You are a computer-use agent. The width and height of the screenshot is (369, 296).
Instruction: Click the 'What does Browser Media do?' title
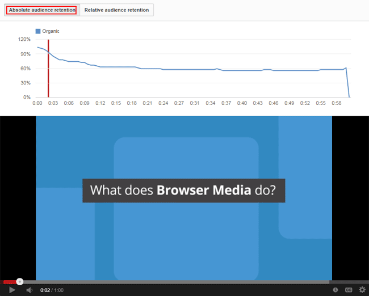[x=183, y=191]
